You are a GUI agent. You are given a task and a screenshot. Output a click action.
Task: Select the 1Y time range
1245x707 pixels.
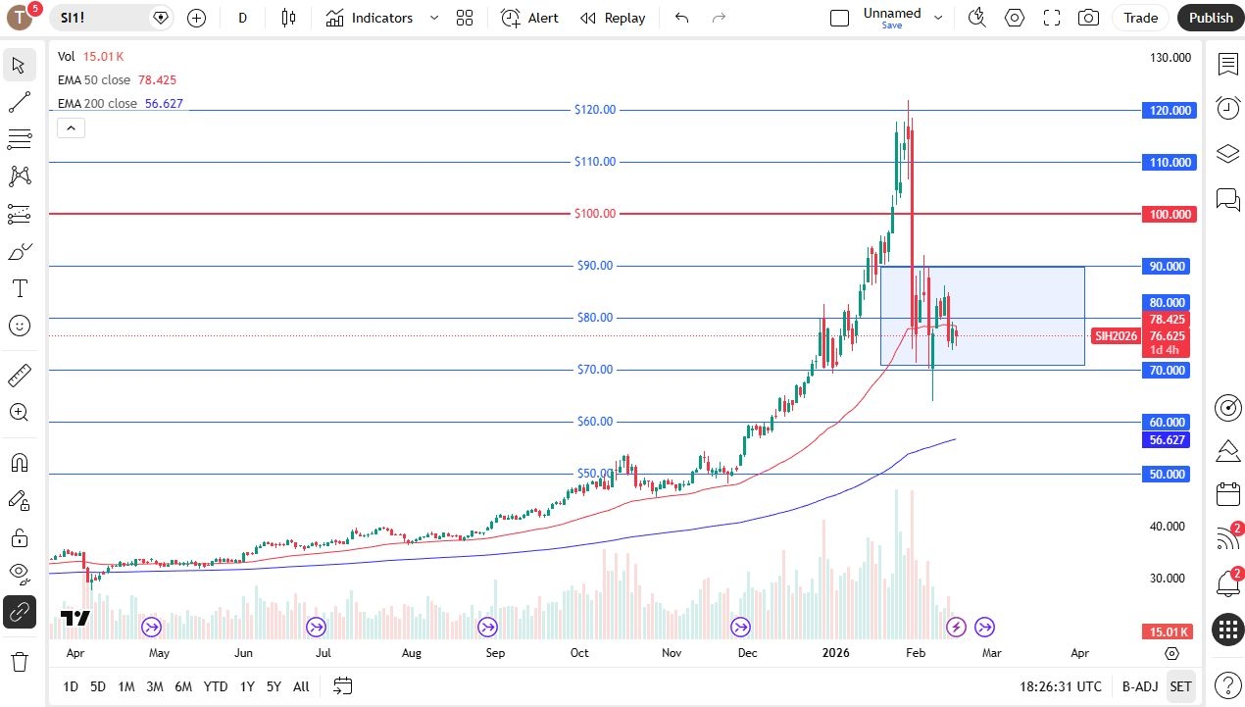(247, 686)
